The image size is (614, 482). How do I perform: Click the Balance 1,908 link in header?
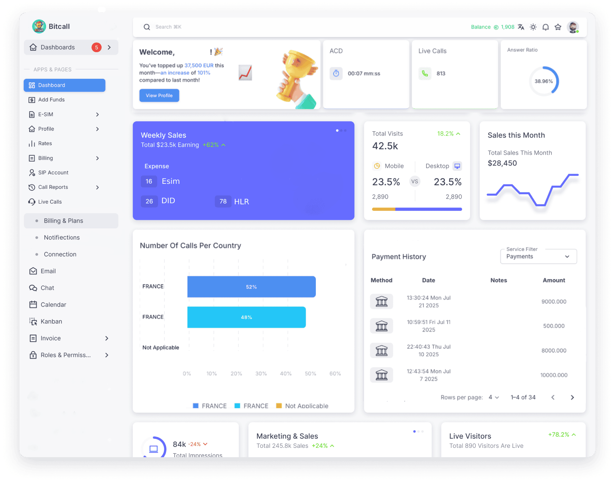(x=493, y=27)
